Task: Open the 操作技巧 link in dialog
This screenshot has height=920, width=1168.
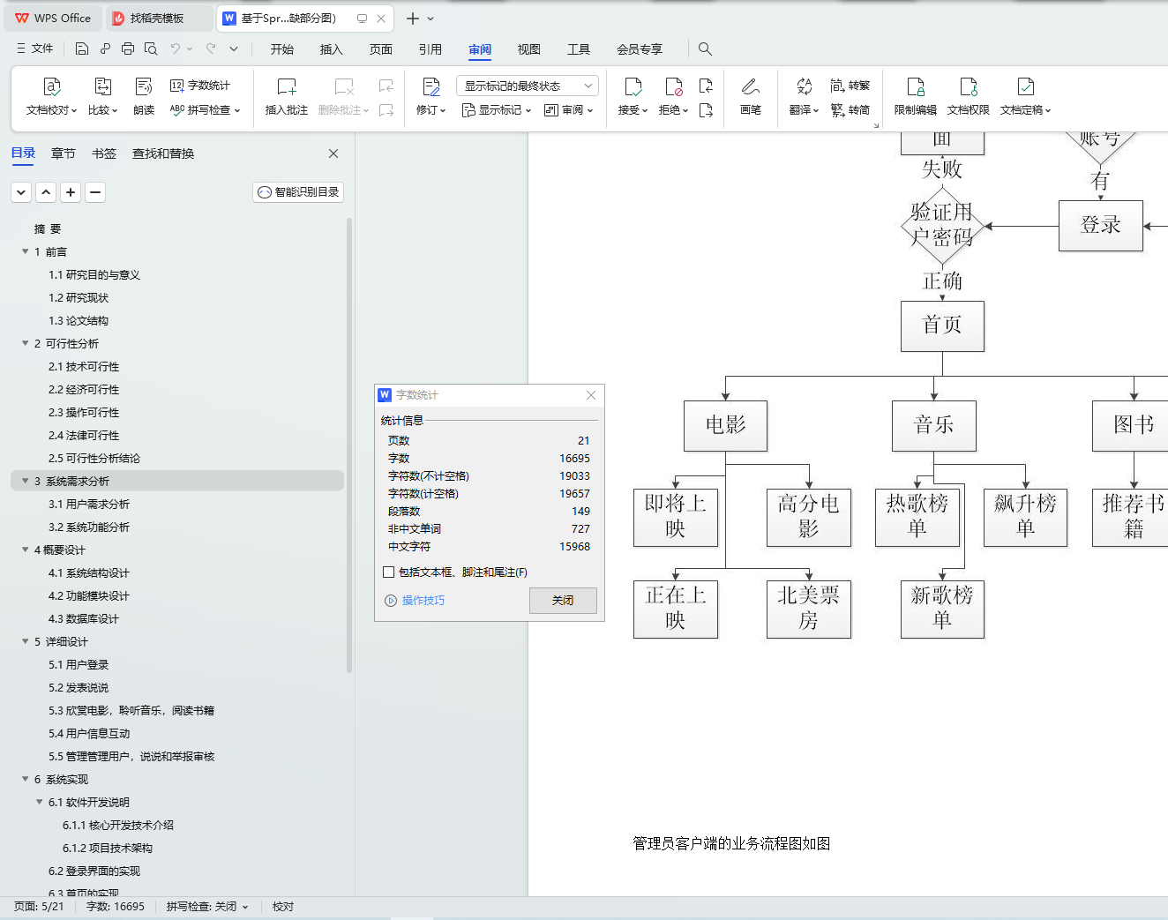Action: coord(416,601)
